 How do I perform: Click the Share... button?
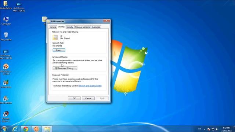pos(59,50)
